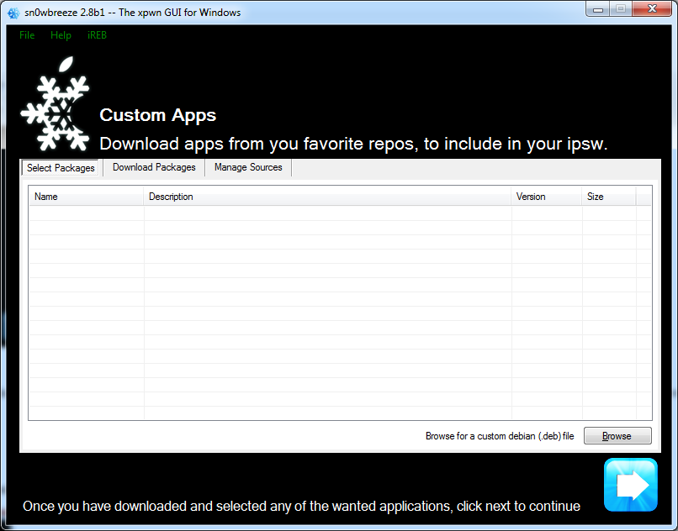This screenshot has width=678, height=531.
Task: Click the snowflake icon in title bar
Action: point(13,13)
